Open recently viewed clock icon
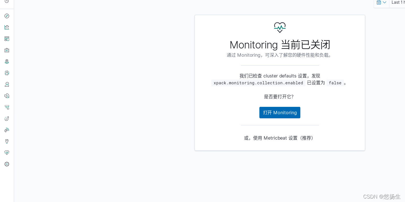 7,1
